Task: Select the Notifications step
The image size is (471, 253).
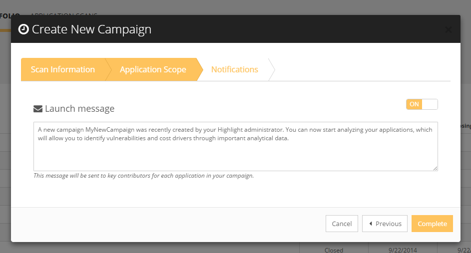Action: [234, 69]
